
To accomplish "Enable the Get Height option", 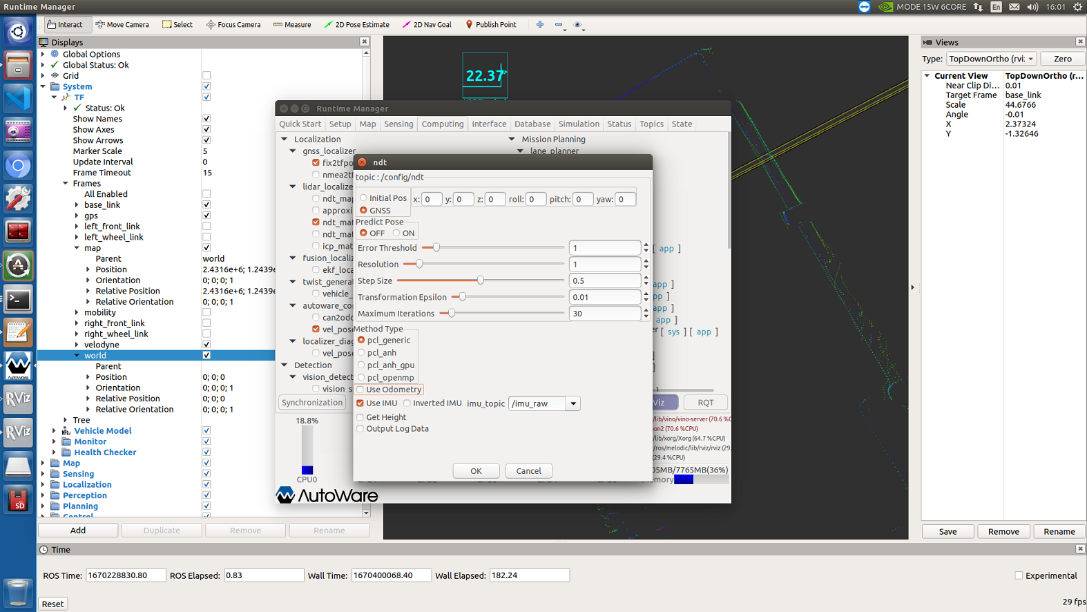I will [x=360, y=417].
